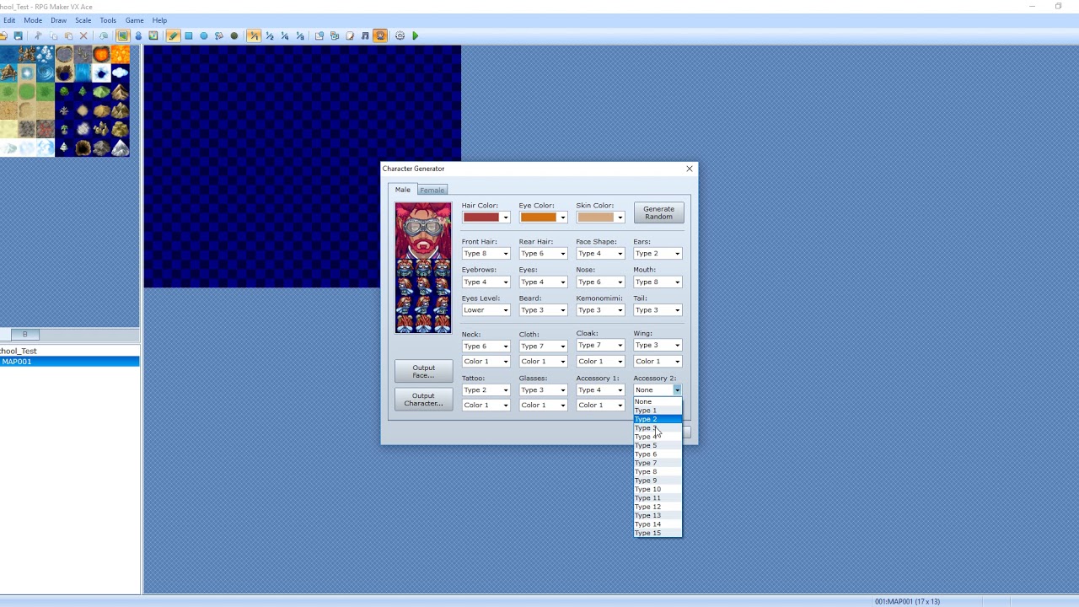Choose Type 15 in Accessory 2 list
The image size is (1079, 607).
click(658, 533)
